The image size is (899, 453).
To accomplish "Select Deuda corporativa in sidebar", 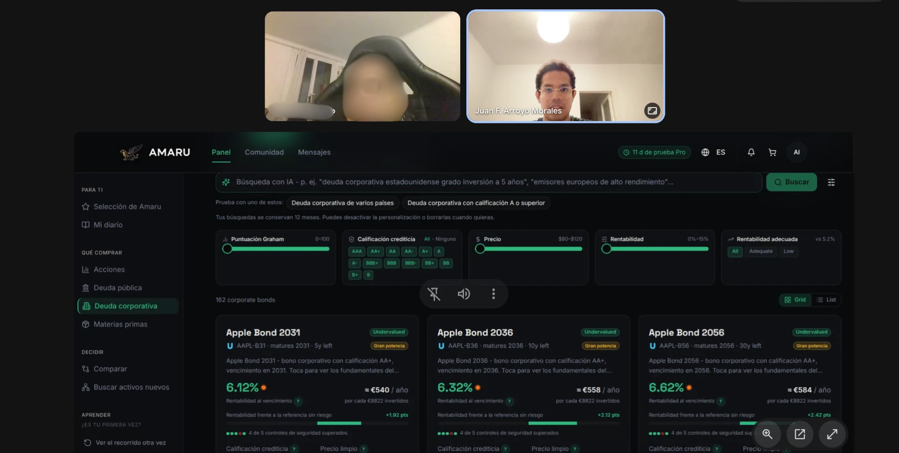I will (128, 306).
